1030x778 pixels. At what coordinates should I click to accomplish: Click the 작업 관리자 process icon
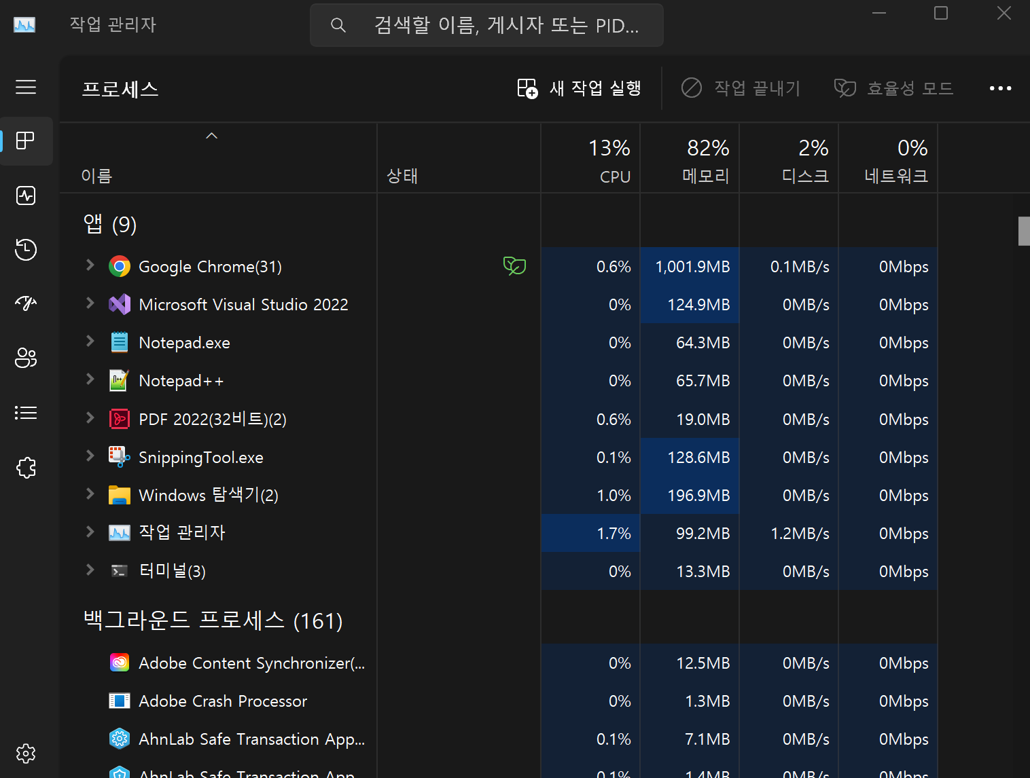(x=120, y=533)
